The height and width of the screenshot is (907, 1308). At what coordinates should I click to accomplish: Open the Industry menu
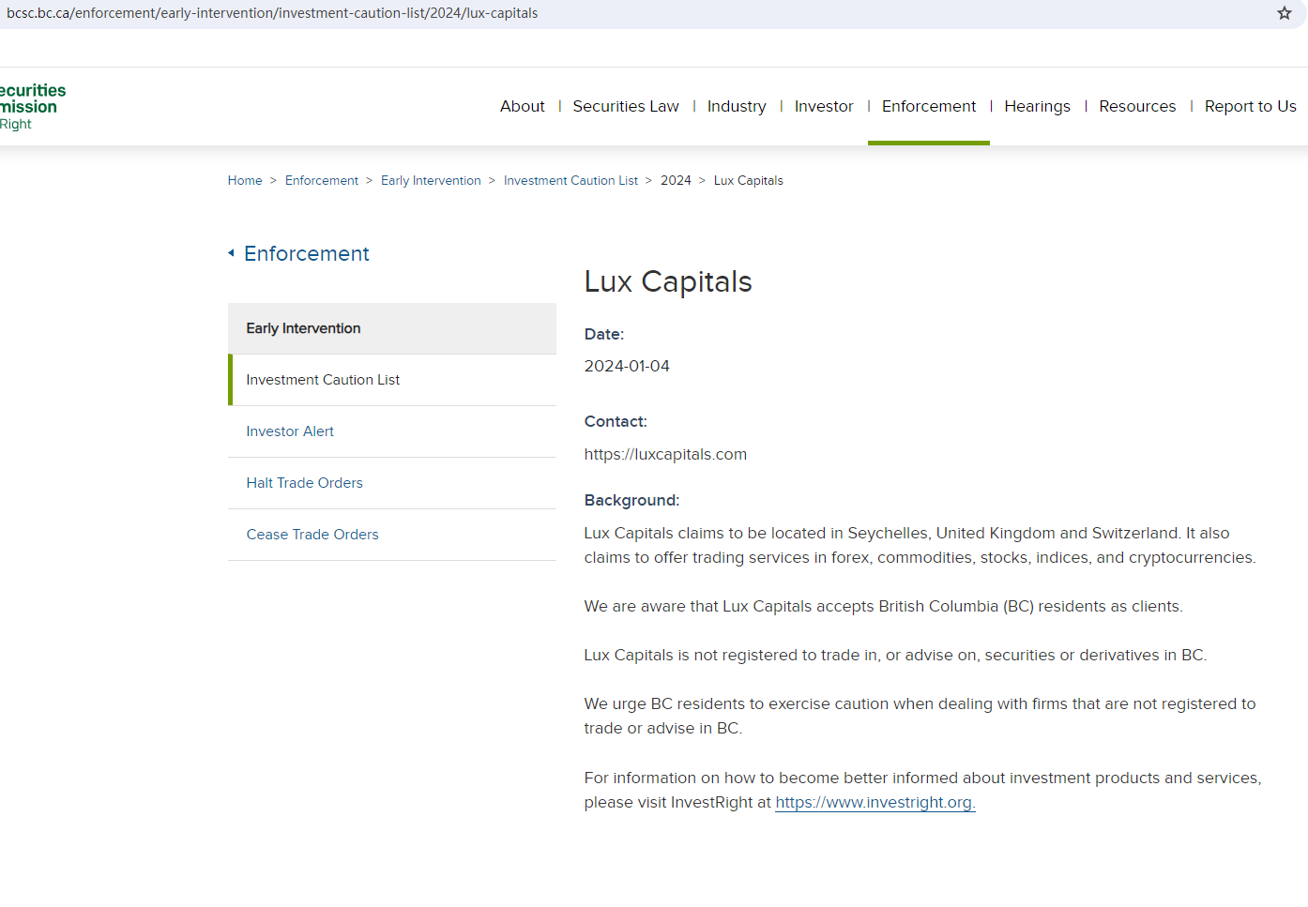point(737,106)
